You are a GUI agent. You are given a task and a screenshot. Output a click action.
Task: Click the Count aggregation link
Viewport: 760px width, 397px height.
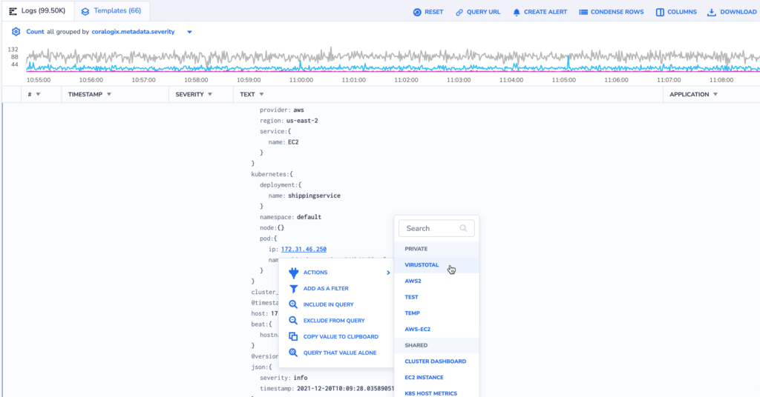35,32
